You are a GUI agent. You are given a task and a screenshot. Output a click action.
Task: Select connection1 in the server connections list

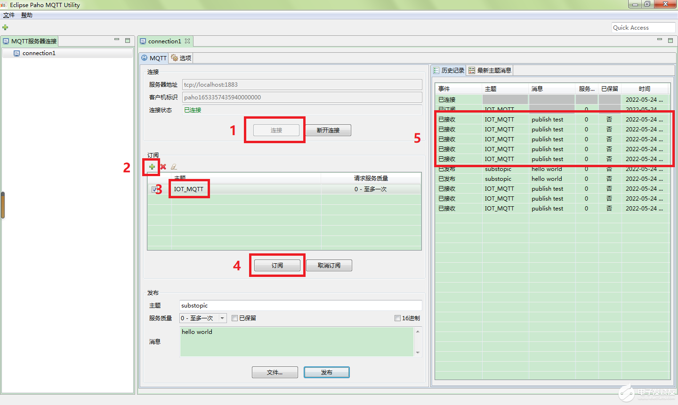pyautogui.click(x=39, y=53)
